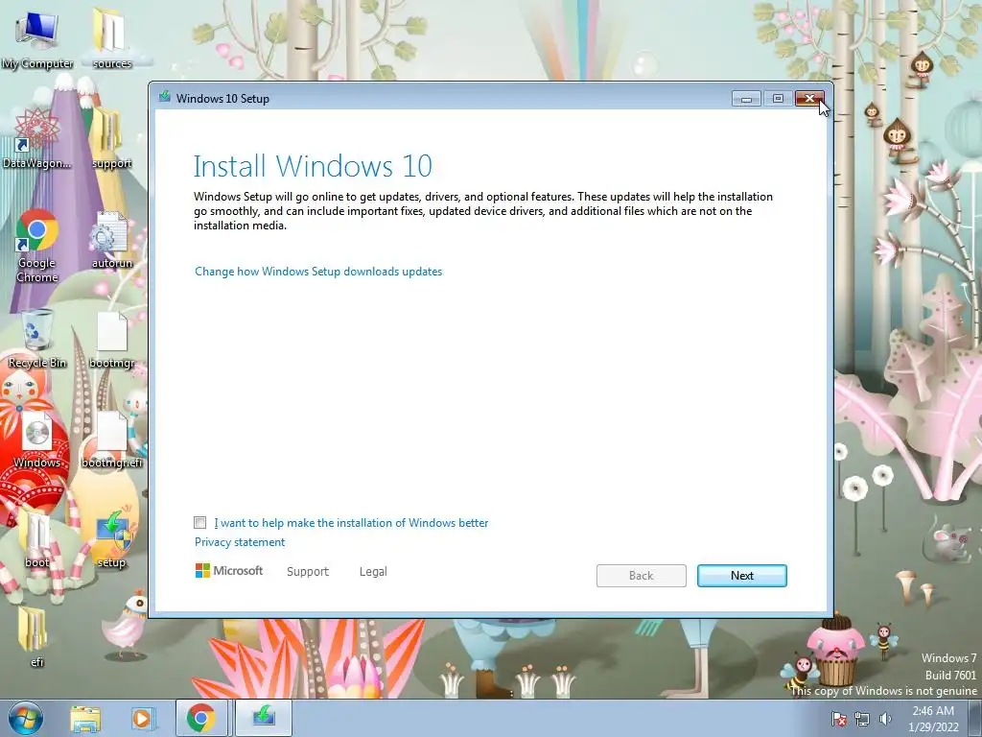Viewport: 982px width, 737px height.
Task: Open the volume speaker tray icon
Action: (885, 719)
